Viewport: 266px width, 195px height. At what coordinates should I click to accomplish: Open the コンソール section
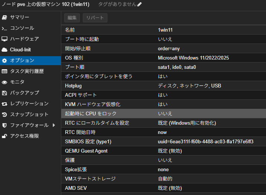pos(30,28)
